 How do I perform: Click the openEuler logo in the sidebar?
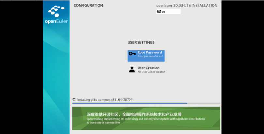[56, 12]
